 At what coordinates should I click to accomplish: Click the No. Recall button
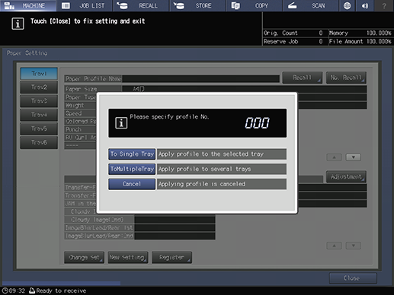[x=346, y=78]
